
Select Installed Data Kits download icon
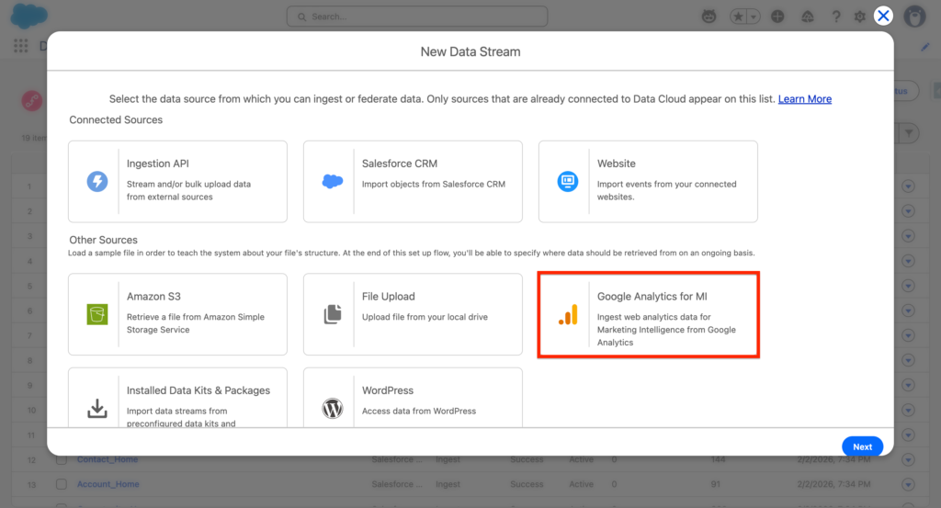tap(97, 408)
